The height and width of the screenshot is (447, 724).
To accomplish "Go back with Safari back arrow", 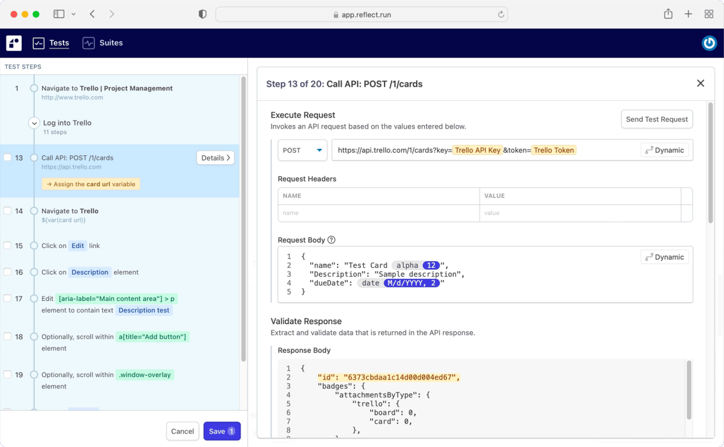I will click(92, 14).
